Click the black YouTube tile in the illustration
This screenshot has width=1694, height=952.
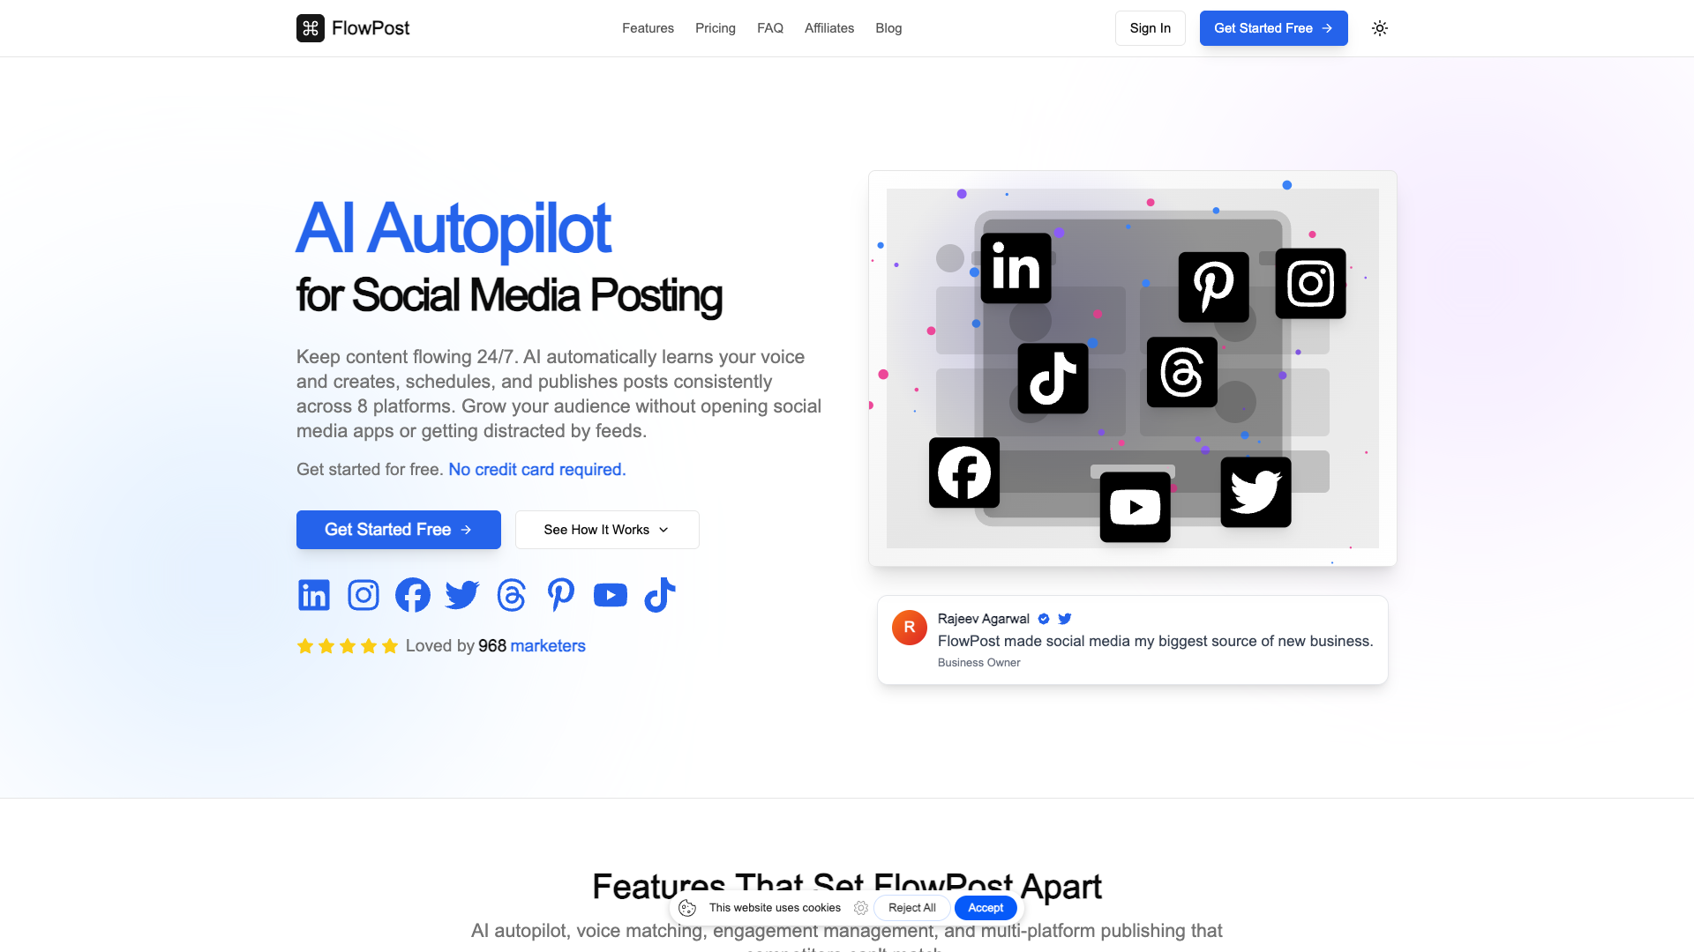[x=1136, y=507]
